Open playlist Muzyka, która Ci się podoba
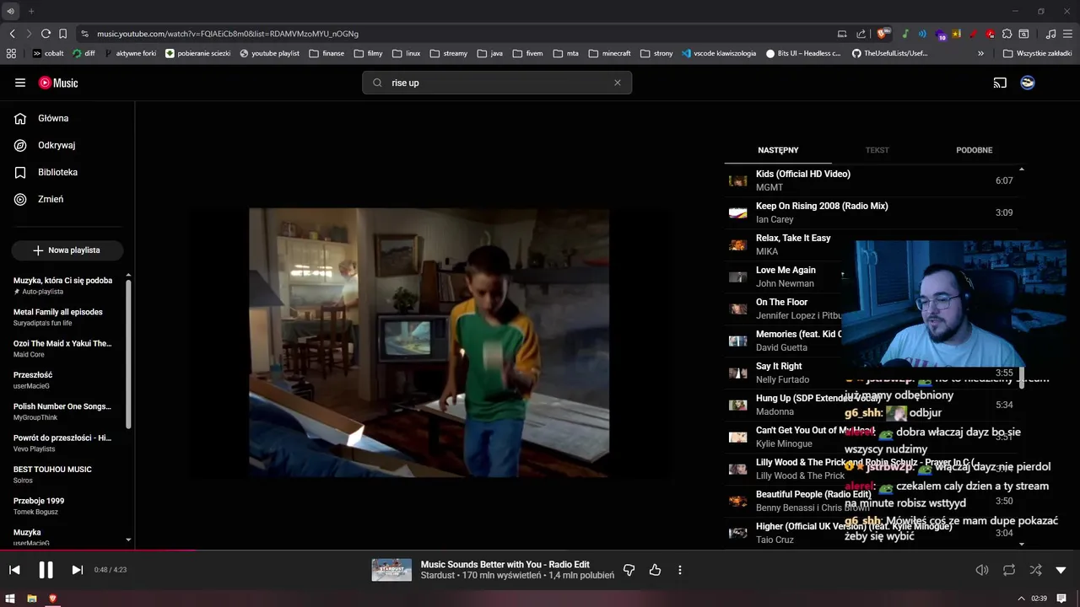Image resolution: width=1080 pixels, height=607 pixels. (63, 286)
